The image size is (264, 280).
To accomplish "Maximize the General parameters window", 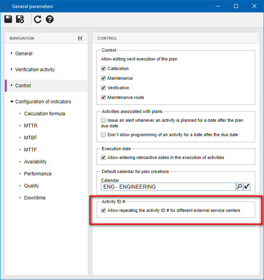I will pos(236,6).
